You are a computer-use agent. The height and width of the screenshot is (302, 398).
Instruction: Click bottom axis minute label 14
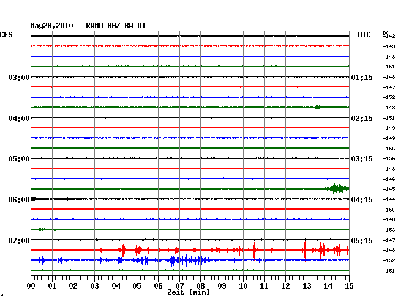(x=328, y=286)
